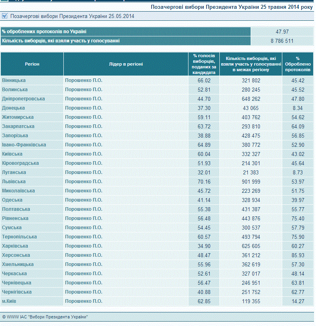Select the Чернігівська region link
The image size is (316, 326).
17,292
